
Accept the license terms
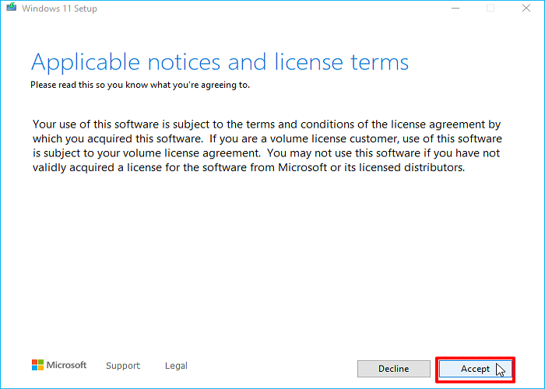click(475, 369)
